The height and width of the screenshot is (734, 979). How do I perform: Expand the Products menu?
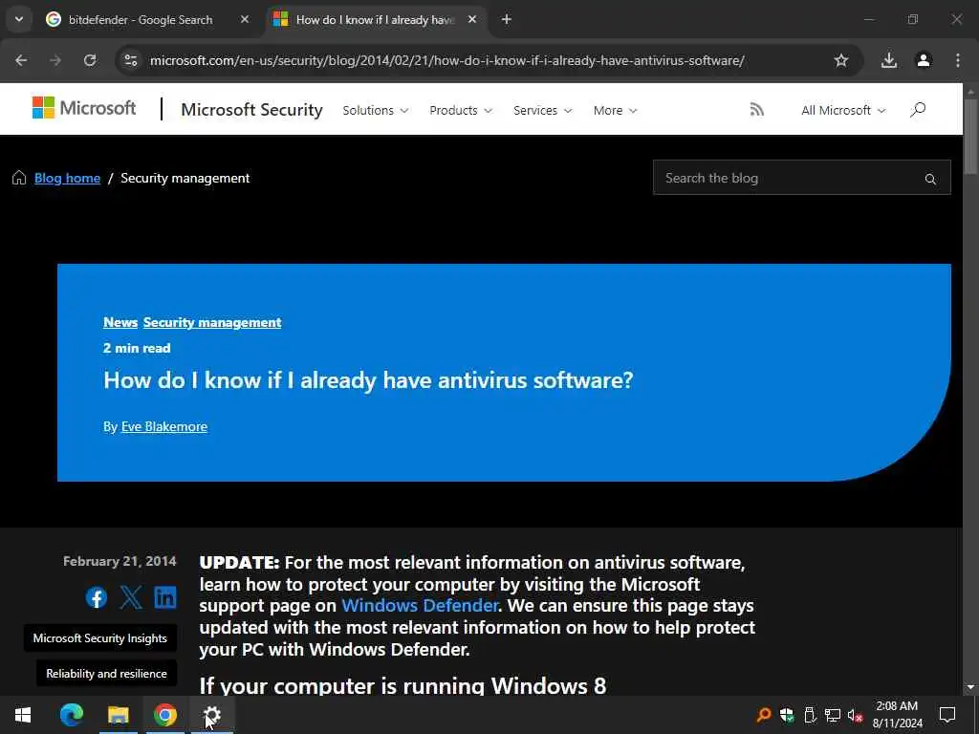(461, 111)
